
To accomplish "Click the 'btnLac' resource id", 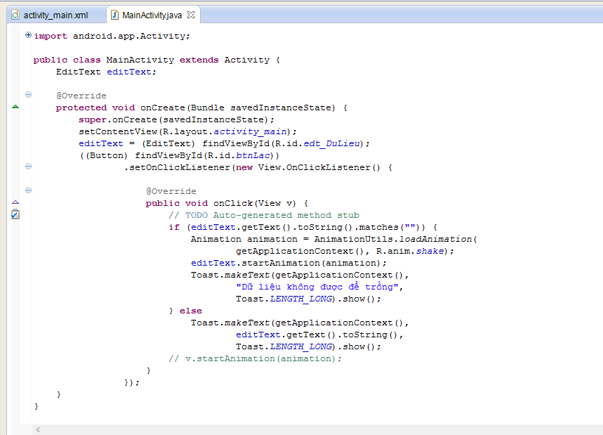I will tap(253, 155).
